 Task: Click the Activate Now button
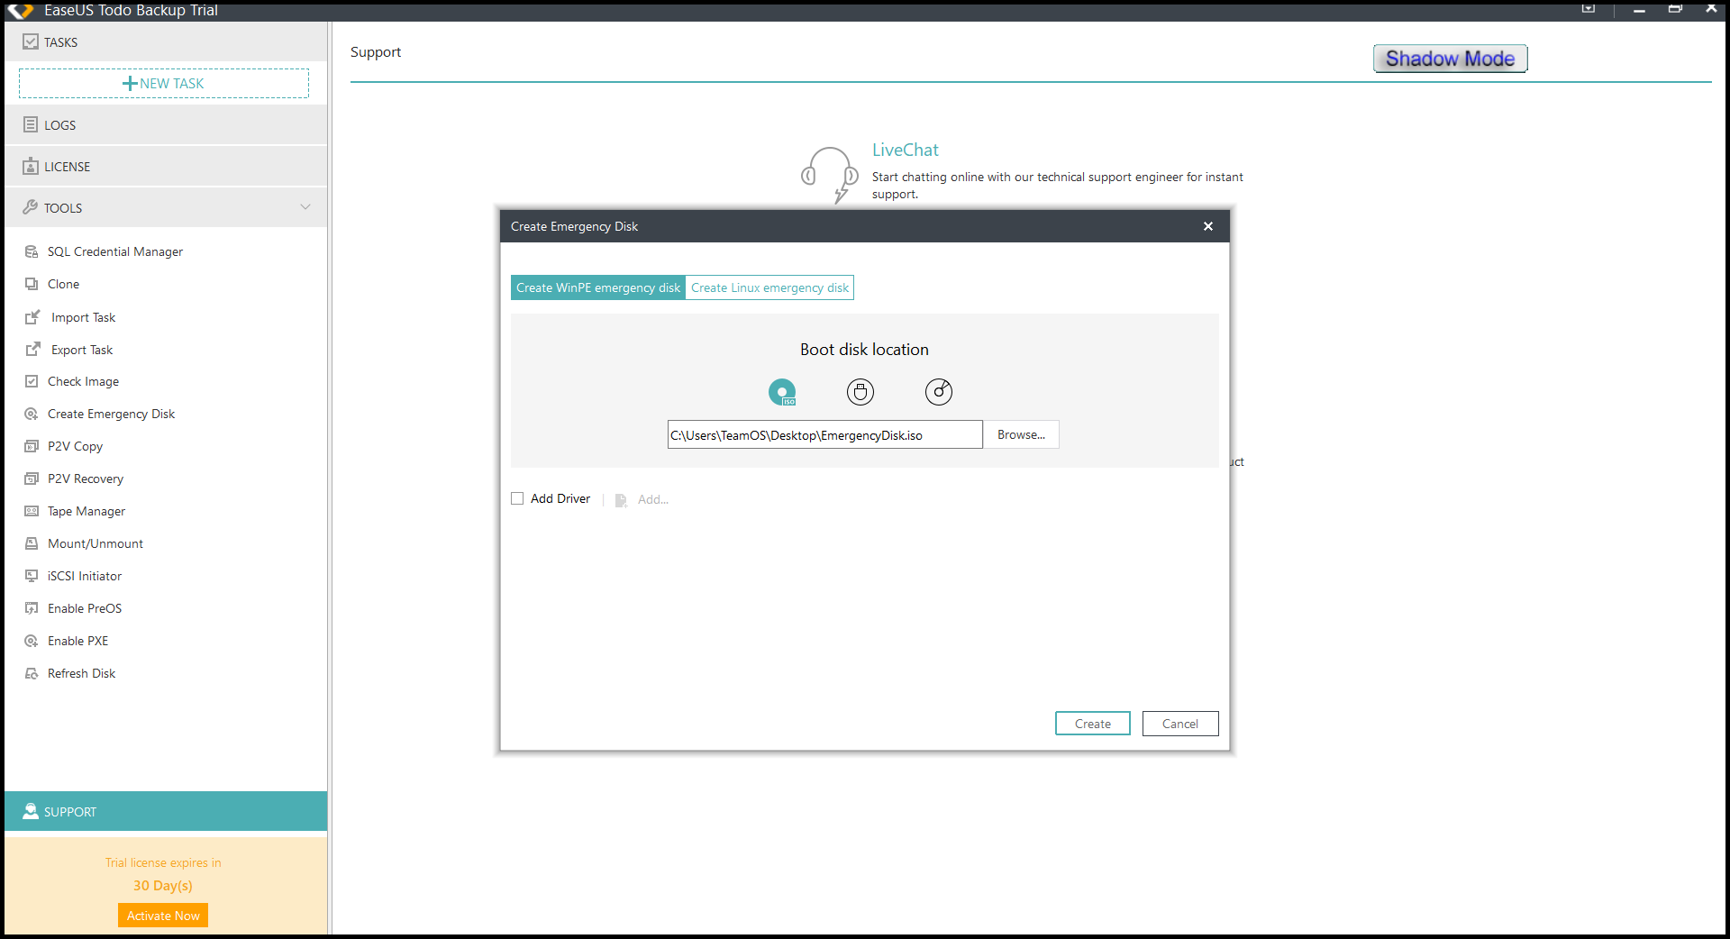[x=163, y=916]
